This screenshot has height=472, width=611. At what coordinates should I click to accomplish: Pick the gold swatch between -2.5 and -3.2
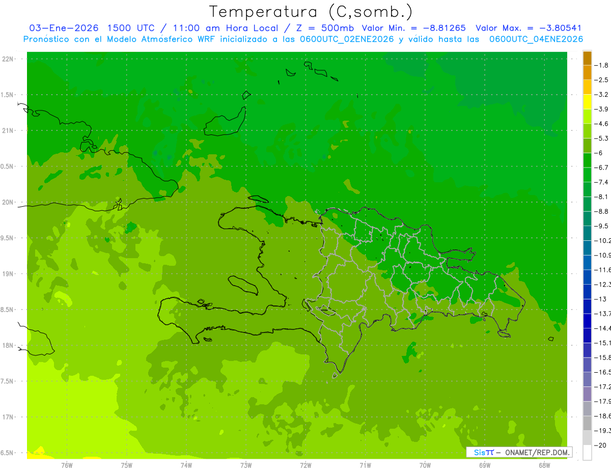[587, 88]
